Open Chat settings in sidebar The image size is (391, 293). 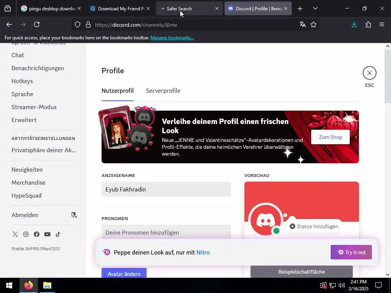click(18, 55)
